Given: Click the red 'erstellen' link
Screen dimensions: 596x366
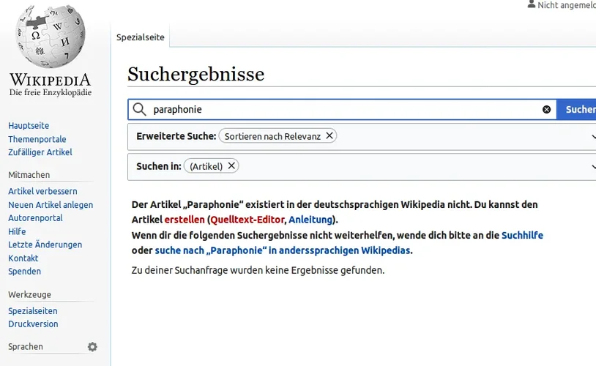Looking at the screenshot, I should (185, 220).
